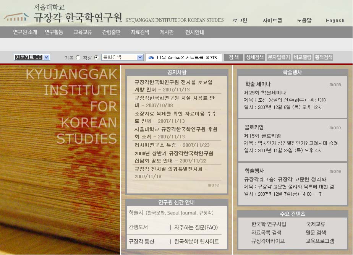Viewport: 353px width, 255px height.
Task: Open the 문자입력기 tool
Action: pyautogui.click(x=279, y=57)
